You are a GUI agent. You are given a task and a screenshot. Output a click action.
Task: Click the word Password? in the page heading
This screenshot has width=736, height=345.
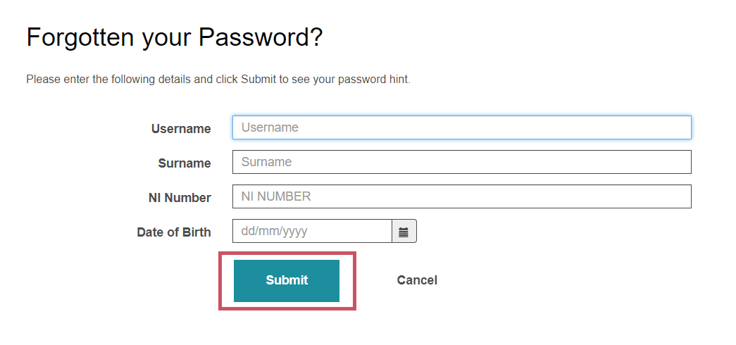point(261,37)
